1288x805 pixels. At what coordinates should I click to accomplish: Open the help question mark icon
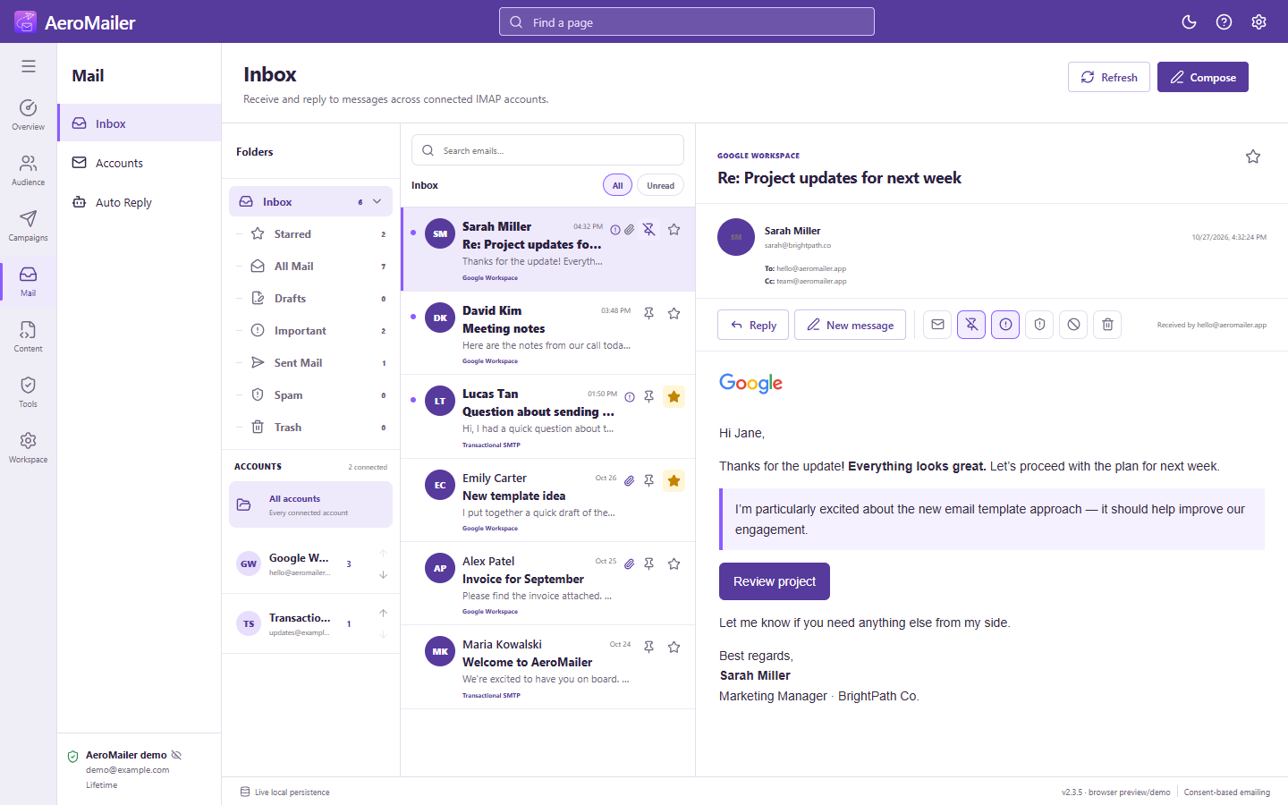coord(1224,22)
